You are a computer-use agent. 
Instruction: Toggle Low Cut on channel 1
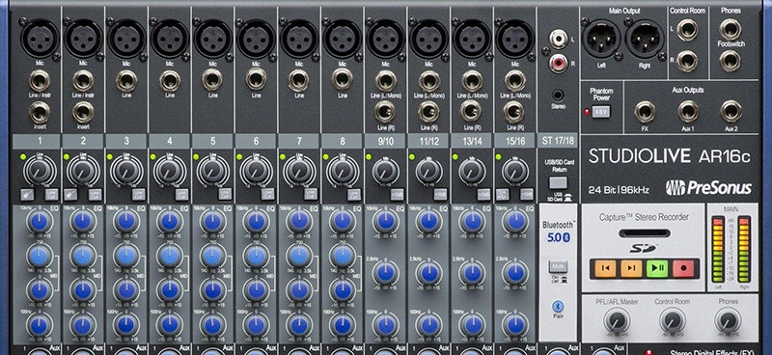coord(52,195)
